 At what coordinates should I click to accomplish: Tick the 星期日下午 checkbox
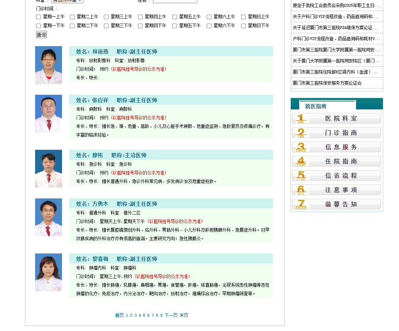tap(243, 26)
